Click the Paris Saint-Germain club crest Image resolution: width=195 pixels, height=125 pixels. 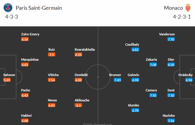8,8
